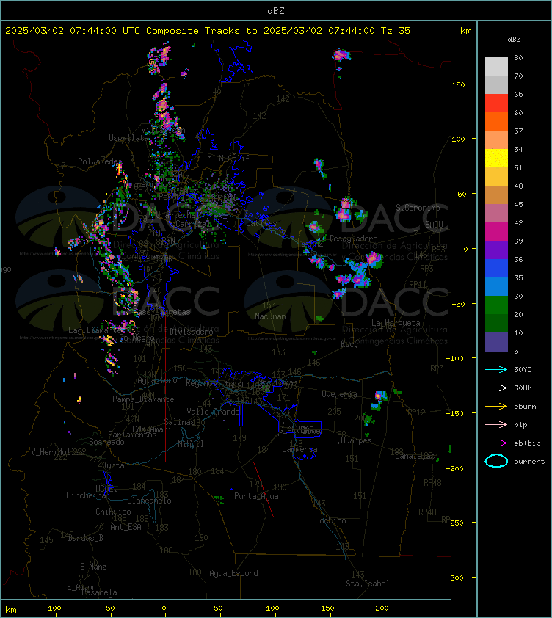Click the La_Horqueta place label

[x=396, y=323]
